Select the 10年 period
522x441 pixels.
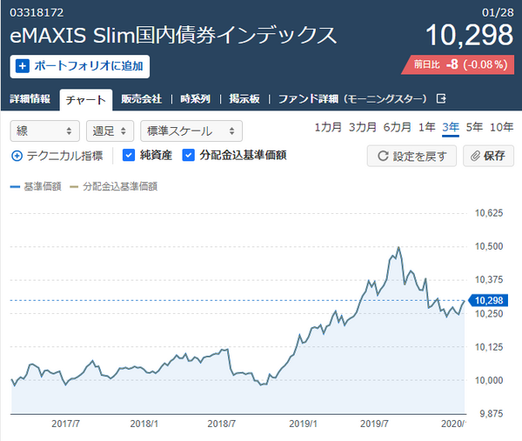pos(502,127)
